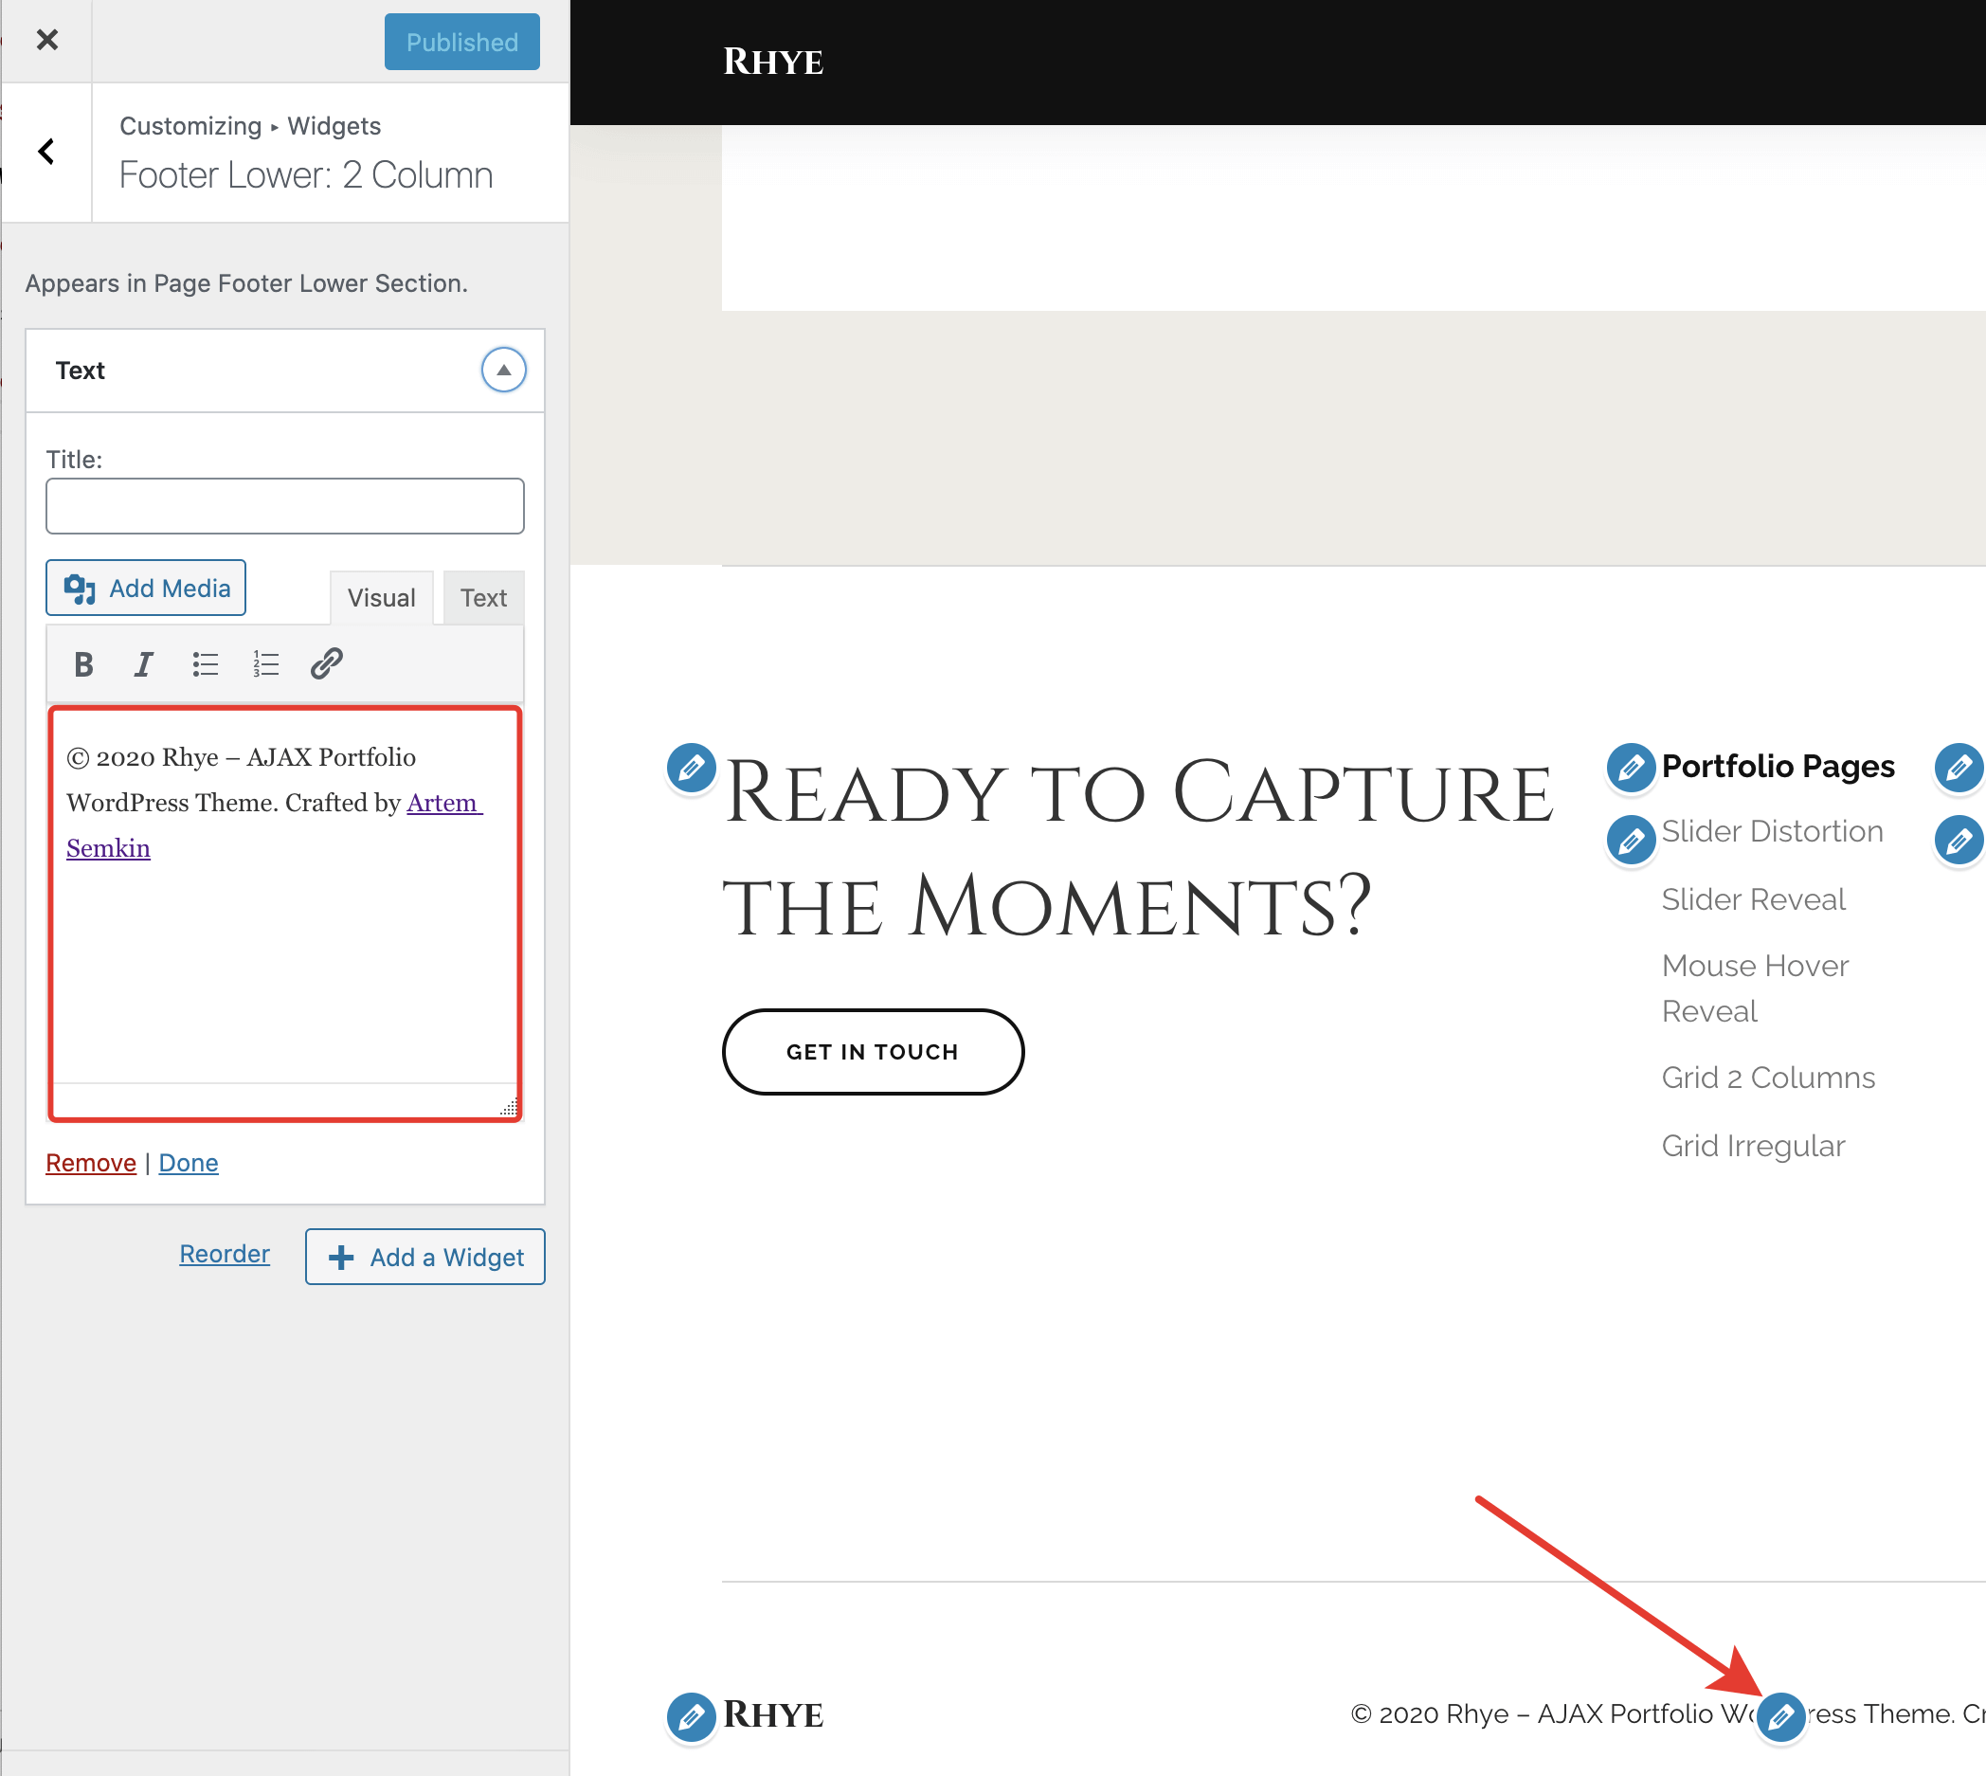
Task: Click the Add a Widget button
Action: click(425, 1257)
